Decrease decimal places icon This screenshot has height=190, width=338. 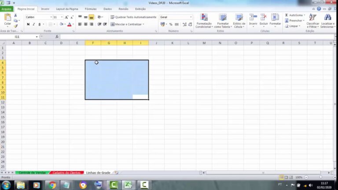190,24
